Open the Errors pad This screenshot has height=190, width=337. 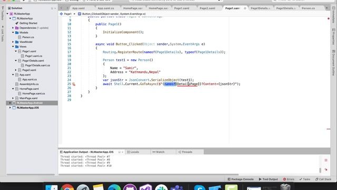tap(289, 179)
